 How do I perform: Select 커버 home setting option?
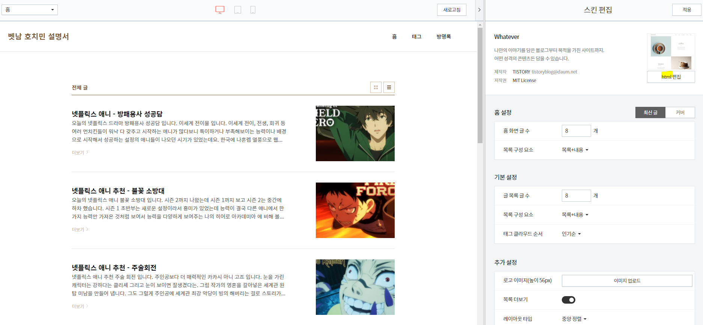pos(680,112)
